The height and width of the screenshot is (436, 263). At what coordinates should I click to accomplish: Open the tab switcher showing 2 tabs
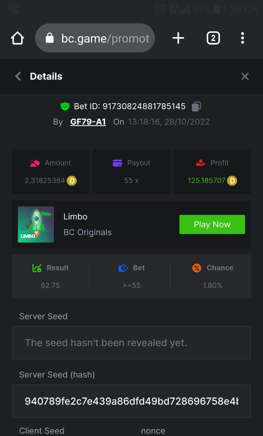click(x=213, y=38)
